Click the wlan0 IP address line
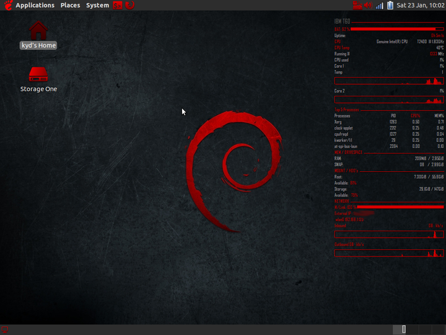The height and width of the screenshot is (335, 446). coord(349,220)
